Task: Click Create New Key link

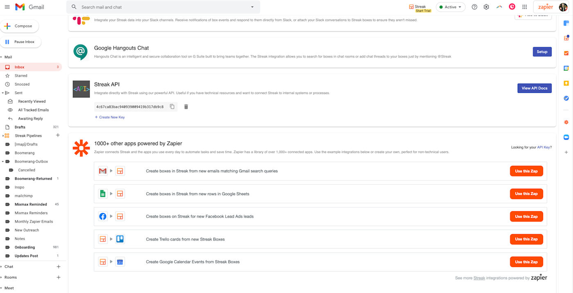Action: 110,117
